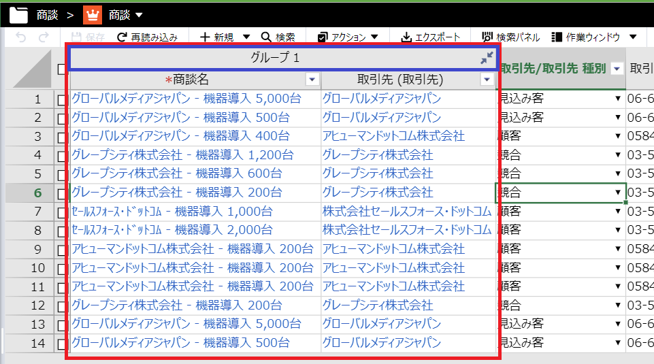This screenshot has height=364, width=654.
Task: Open the 種別 dropdown in row 1
Action: click(618, 99)
